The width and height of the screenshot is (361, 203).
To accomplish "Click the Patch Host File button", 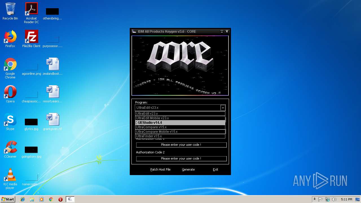I will (160, 169).
